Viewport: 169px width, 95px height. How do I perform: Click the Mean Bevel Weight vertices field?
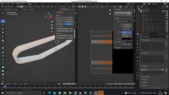(65, 29)
